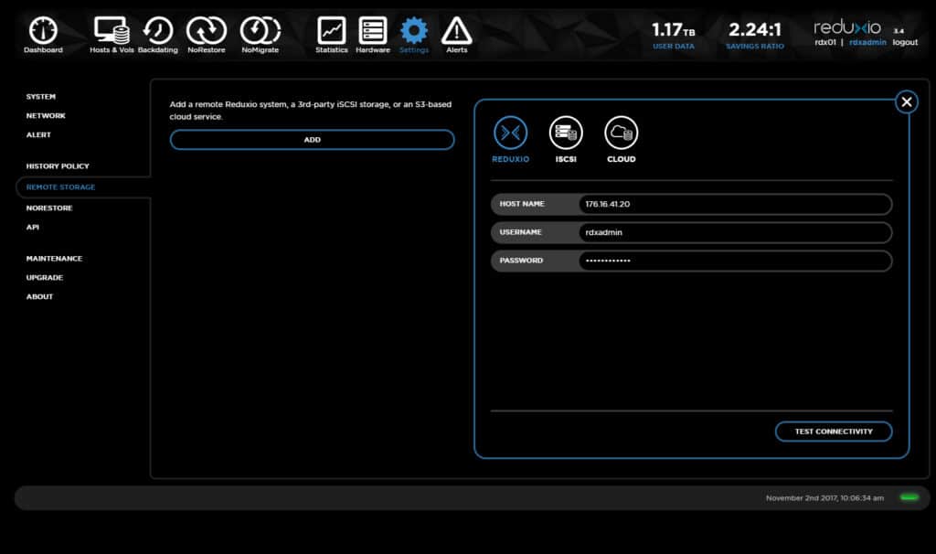Open About section in sidebar
The width and height of the screenshot is (936, 554).
tap(39, 297)
